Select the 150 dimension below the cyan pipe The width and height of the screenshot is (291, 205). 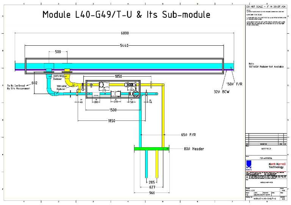[x=131, y=102]
